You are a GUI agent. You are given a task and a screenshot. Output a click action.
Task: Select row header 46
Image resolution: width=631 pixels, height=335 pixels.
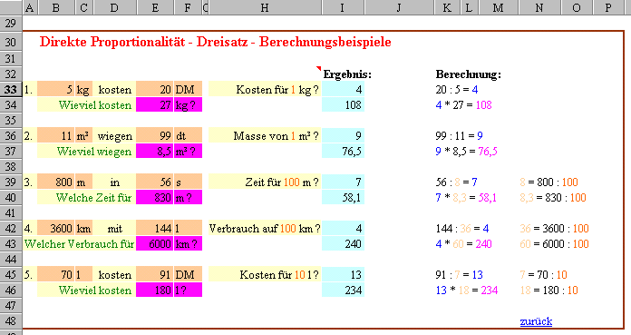pyautogui.click(x=11, y=291)
